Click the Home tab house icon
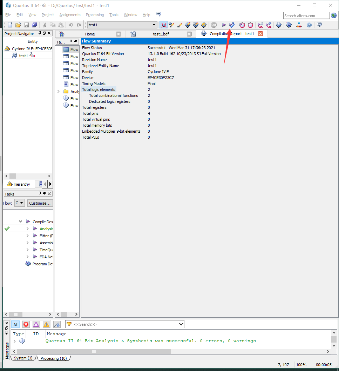Image resolution: width=339 pixels, height=371 pixels. coord(62,34)
